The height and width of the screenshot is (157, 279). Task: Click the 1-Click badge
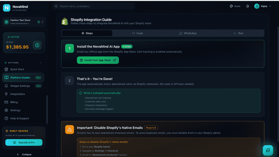(x=127, y=46)
